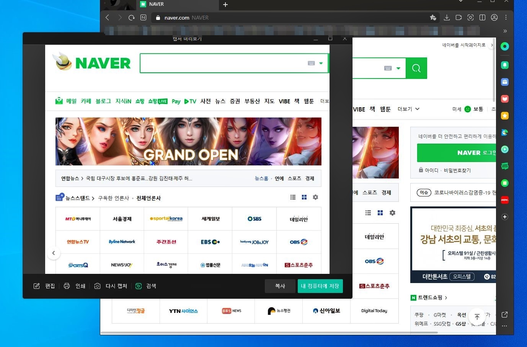Click the sidebar pop-out window icon

click(x=505, y=314)
